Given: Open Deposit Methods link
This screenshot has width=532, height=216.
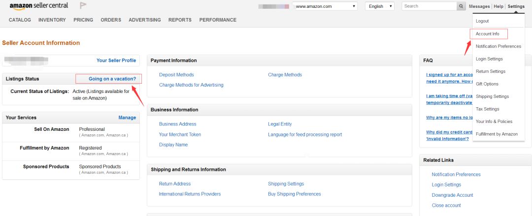Looking at the screenshot, I should [176, 75].
